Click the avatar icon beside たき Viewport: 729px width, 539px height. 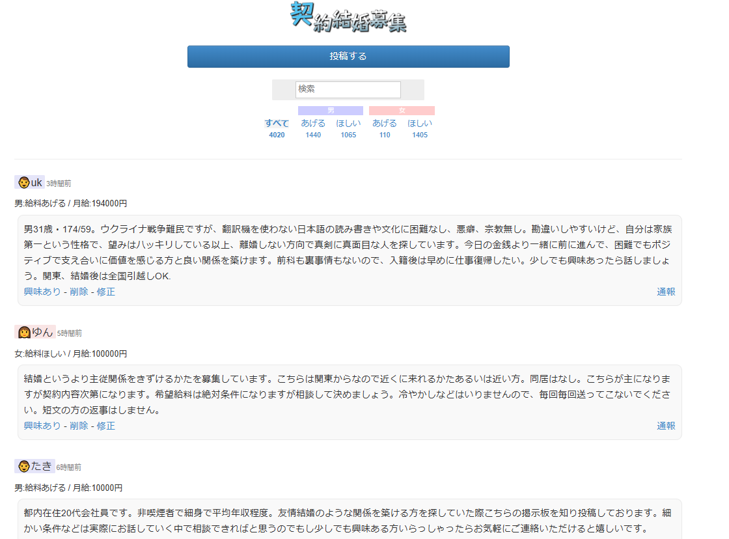(23, 466)
